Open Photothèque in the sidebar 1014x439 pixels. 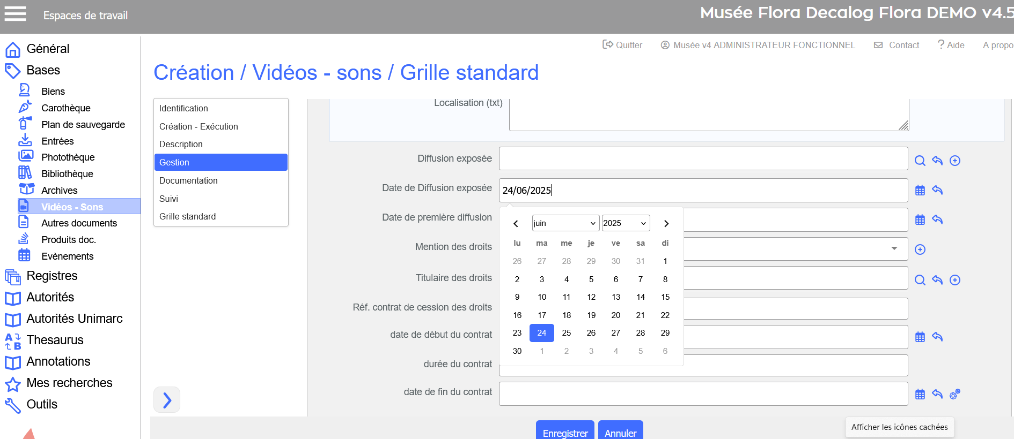68,157
